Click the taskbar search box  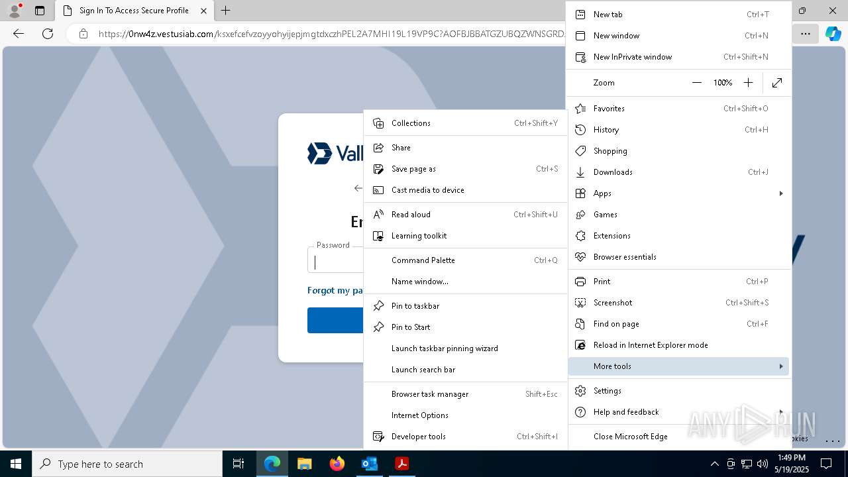pos(127,464)
